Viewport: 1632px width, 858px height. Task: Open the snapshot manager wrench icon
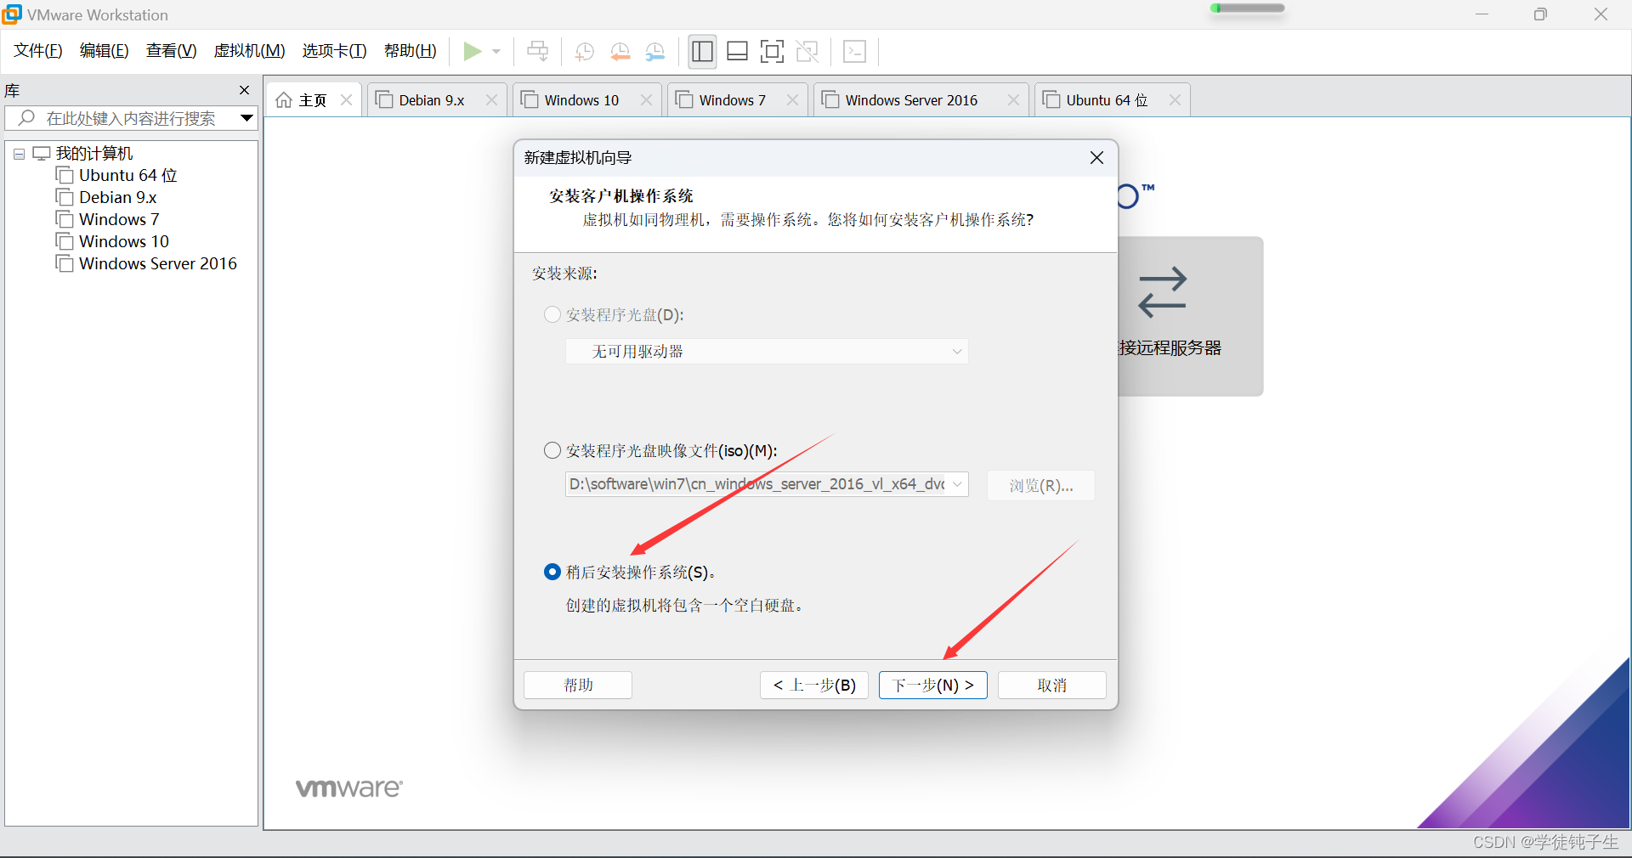(654, 52)
